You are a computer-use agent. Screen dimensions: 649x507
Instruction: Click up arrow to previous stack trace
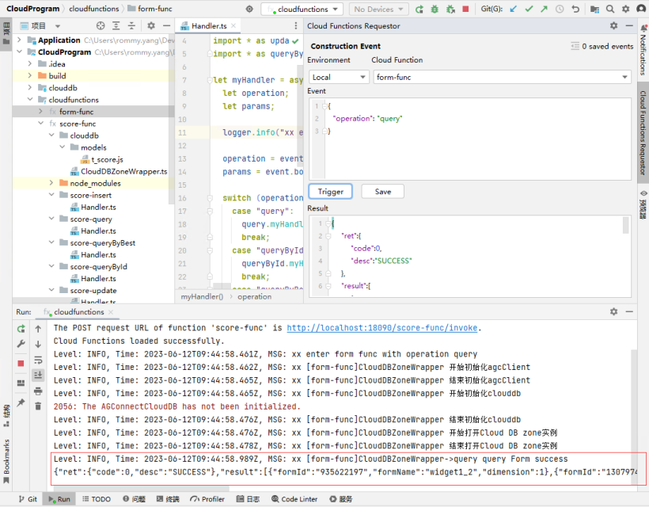(38, 329)
